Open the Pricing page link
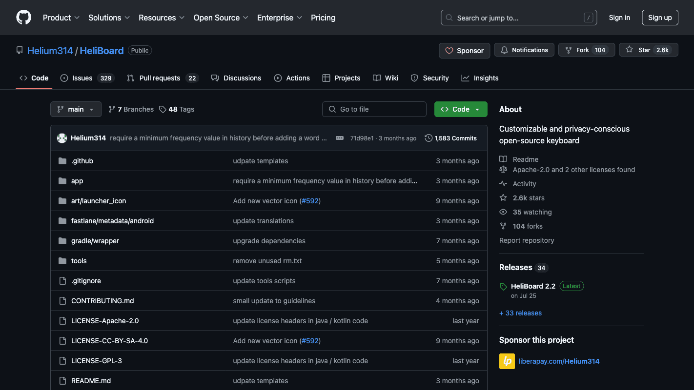694x390 pixels. [x=323, y=18]
